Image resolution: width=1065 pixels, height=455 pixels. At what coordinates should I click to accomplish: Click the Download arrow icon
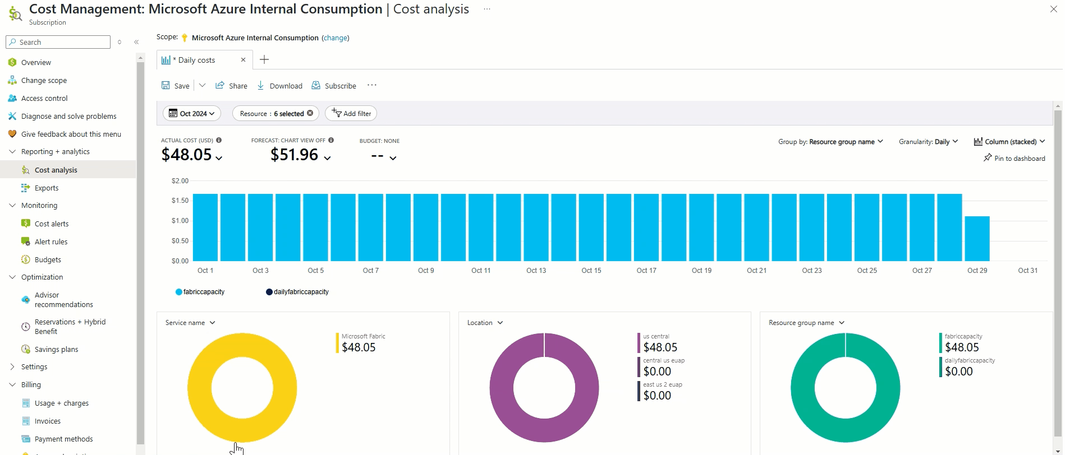click(x=261, y=85)
